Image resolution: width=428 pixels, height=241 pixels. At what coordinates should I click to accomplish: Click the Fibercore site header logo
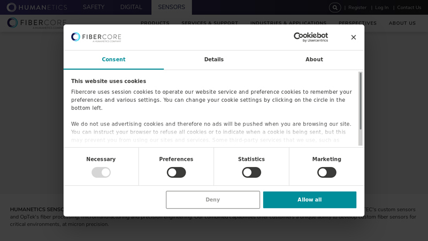36,23
